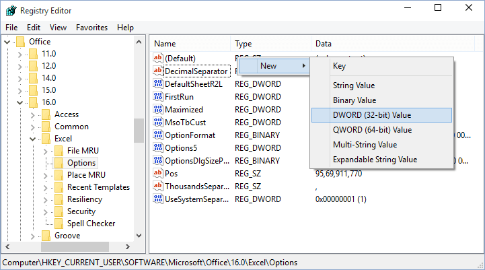Viewport: 485px width, 270px height.
Task: Open the Favorites menu
Action: 92,28
